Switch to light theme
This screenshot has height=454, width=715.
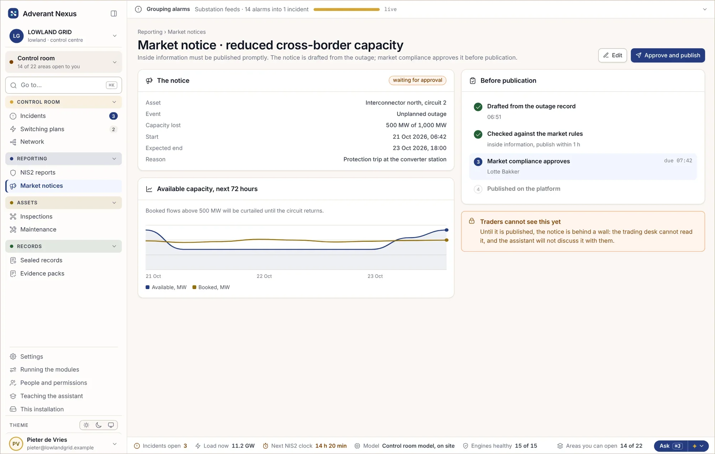point(87,425)
